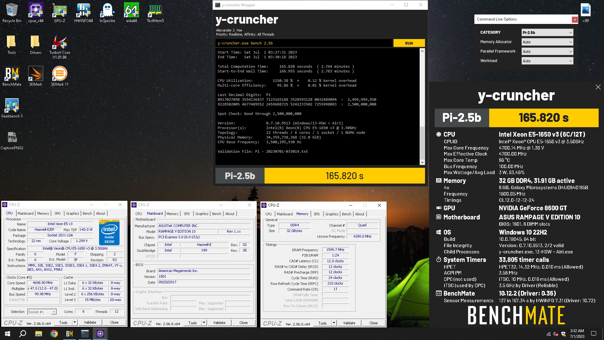Click Model field RAMPAGE V EDITION 10
The image size is (604, 340).
point(187,231)
